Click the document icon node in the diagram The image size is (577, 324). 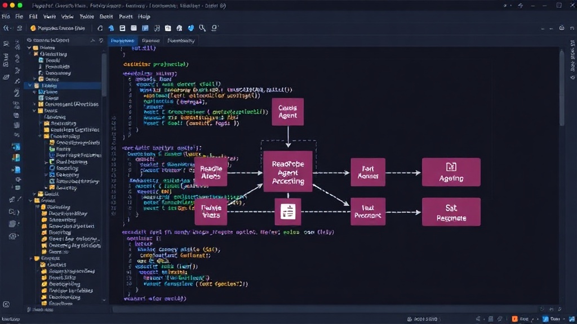pos(288,211)
